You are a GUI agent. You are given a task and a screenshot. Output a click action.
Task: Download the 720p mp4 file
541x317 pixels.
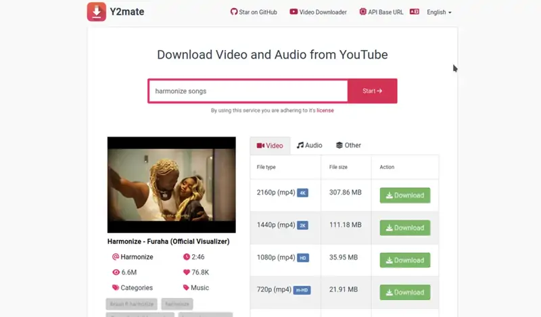(405, 292)
